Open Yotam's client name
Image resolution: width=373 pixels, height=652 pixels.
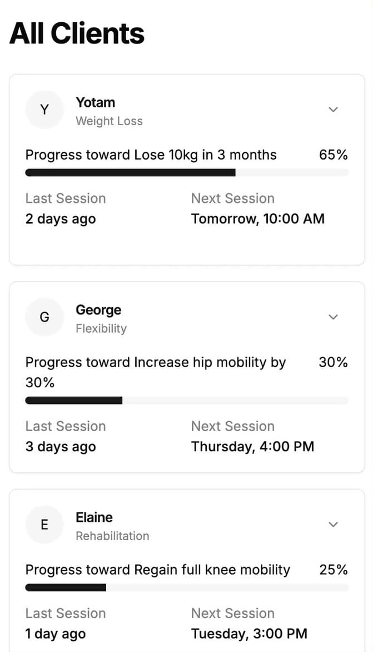tap(96, 102)
